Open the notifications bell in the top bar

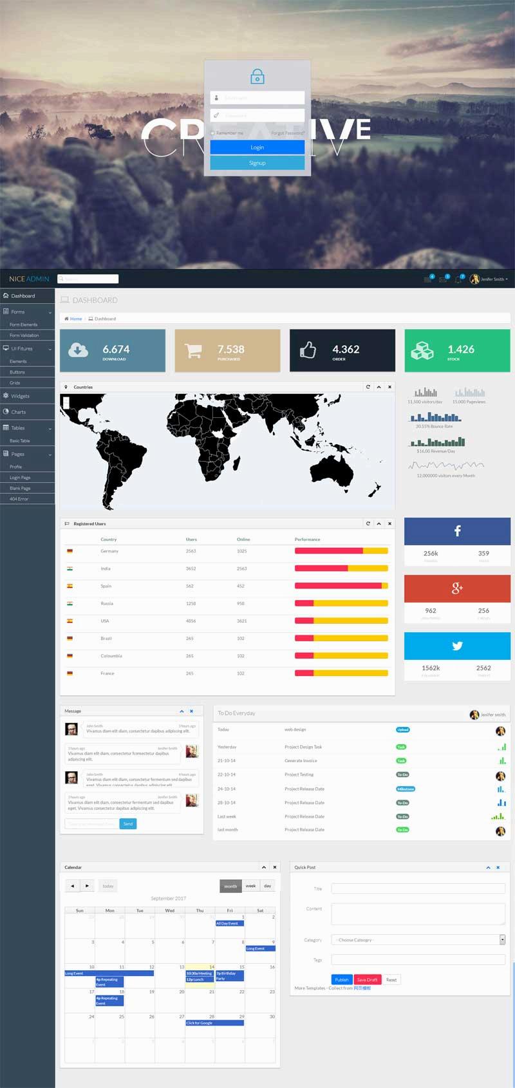[x=458, y=279]
